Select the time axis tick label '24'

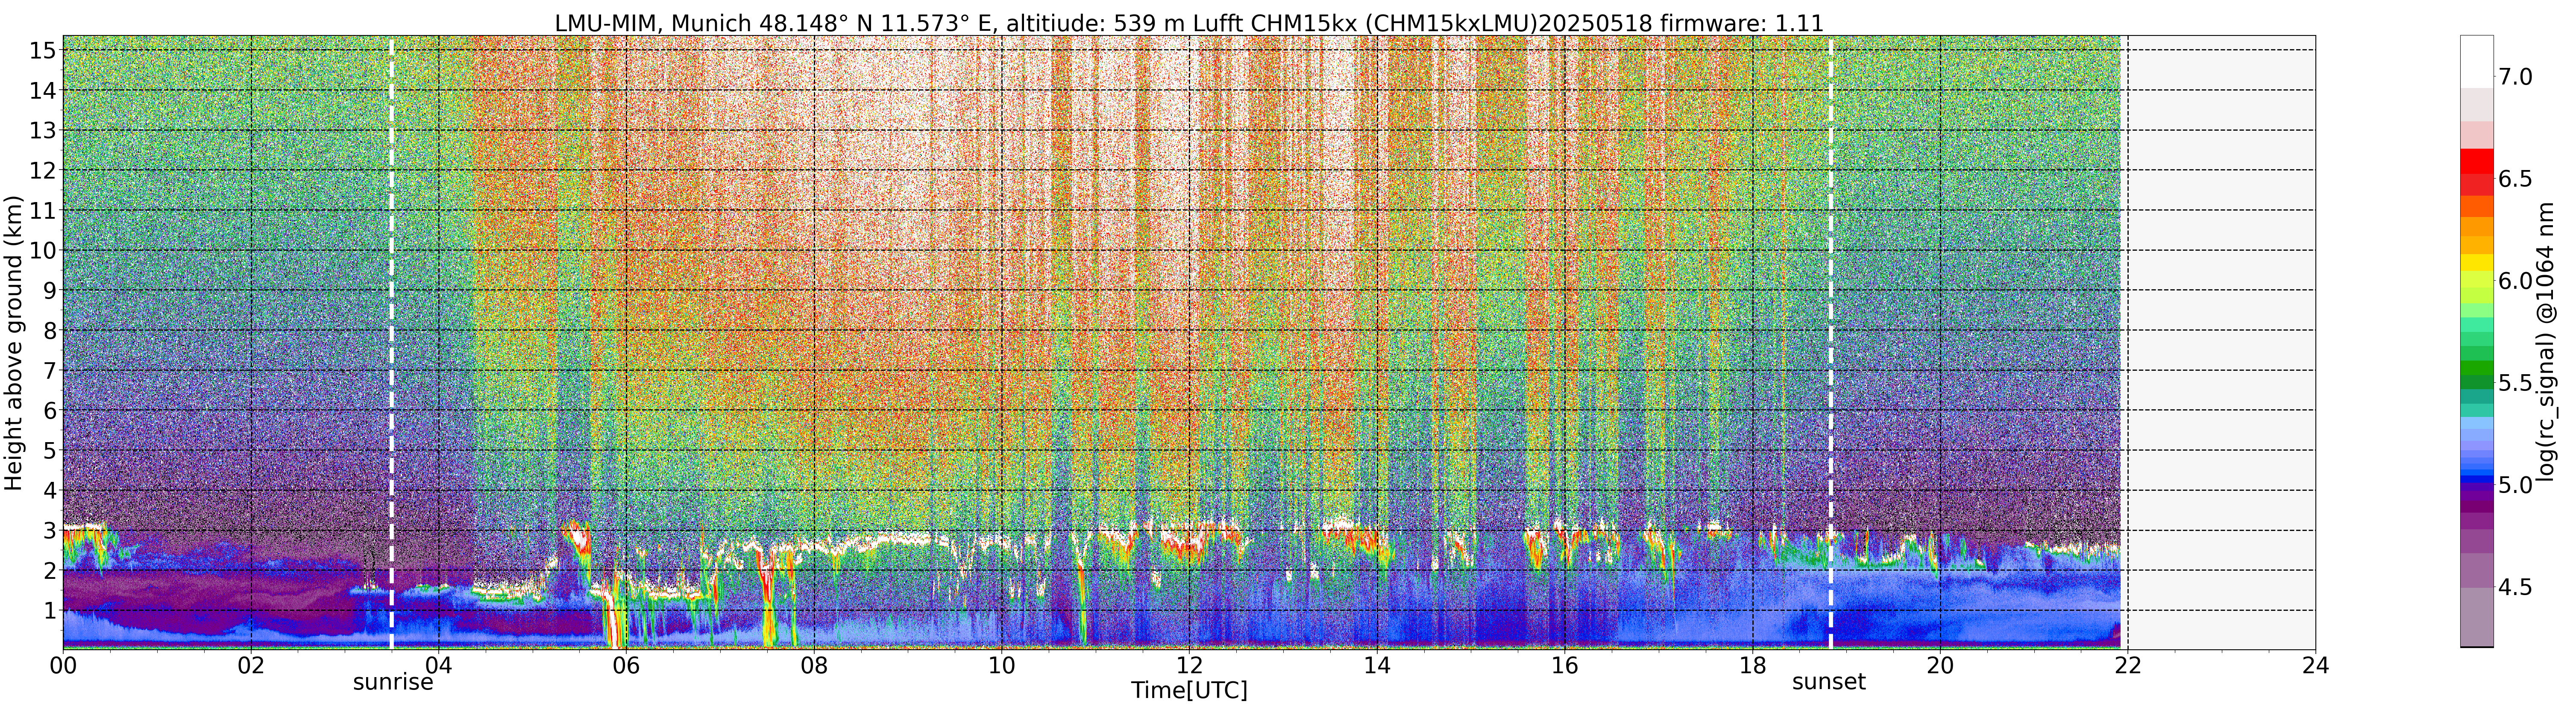[2315, 665]
